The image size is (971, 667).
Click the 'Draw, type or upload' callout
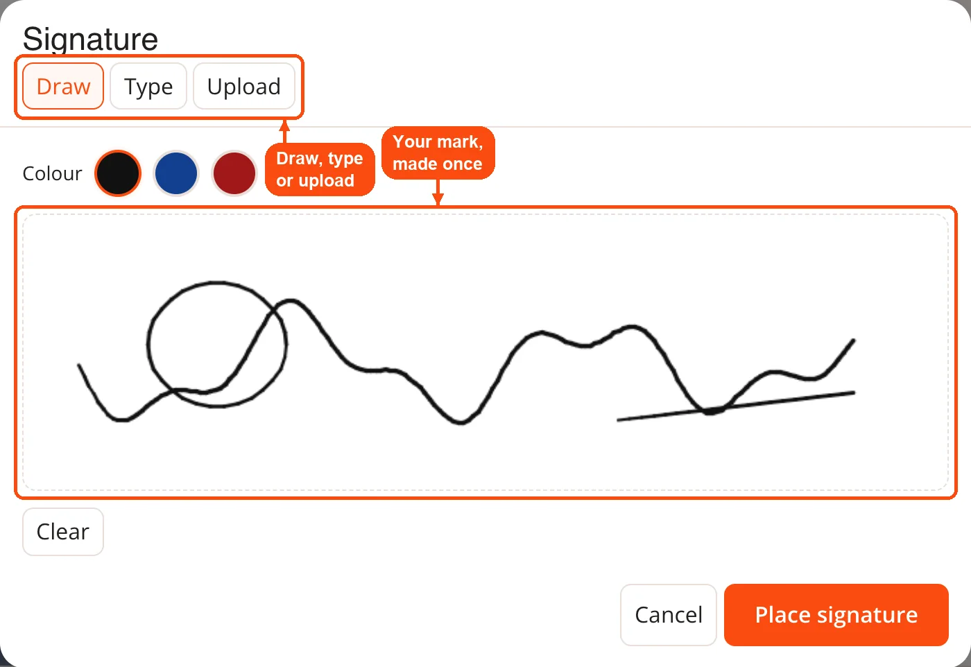(320, 170)
